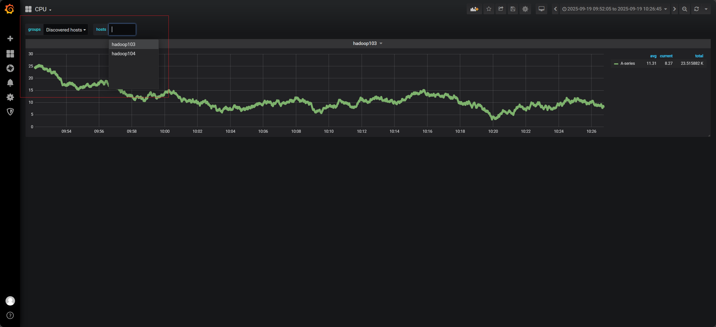Open dashboard settings gear in top bar
This screenshot has width=716, height=327.
coord(525,9)
